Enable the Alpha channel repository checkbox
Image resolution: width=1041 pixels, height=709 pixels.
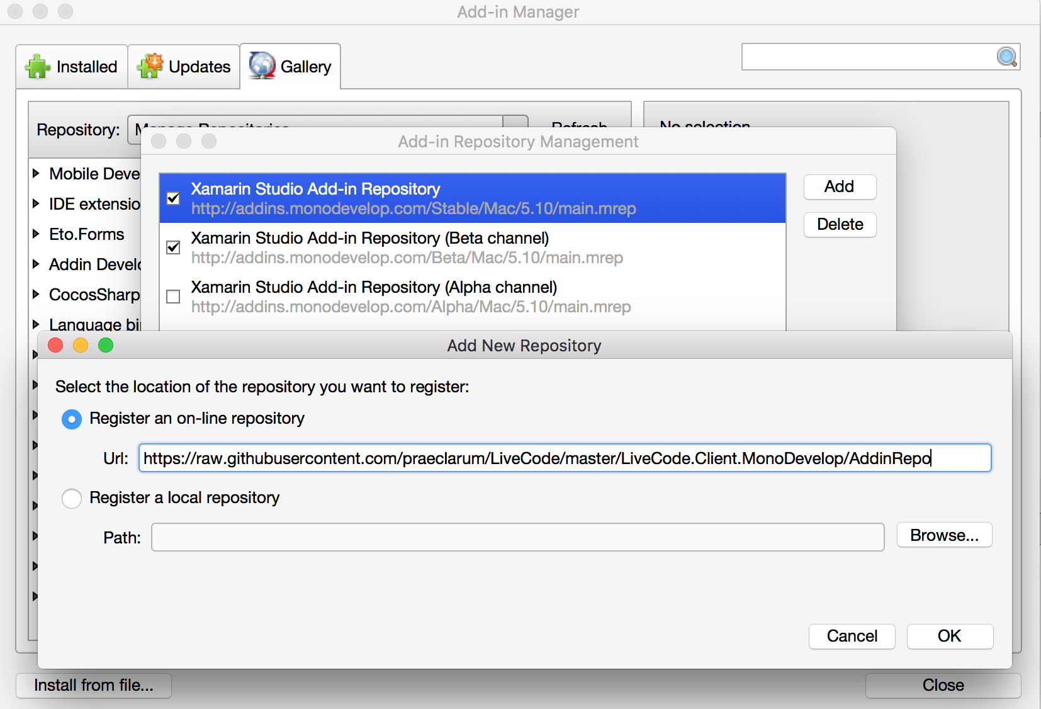point(173,297)
